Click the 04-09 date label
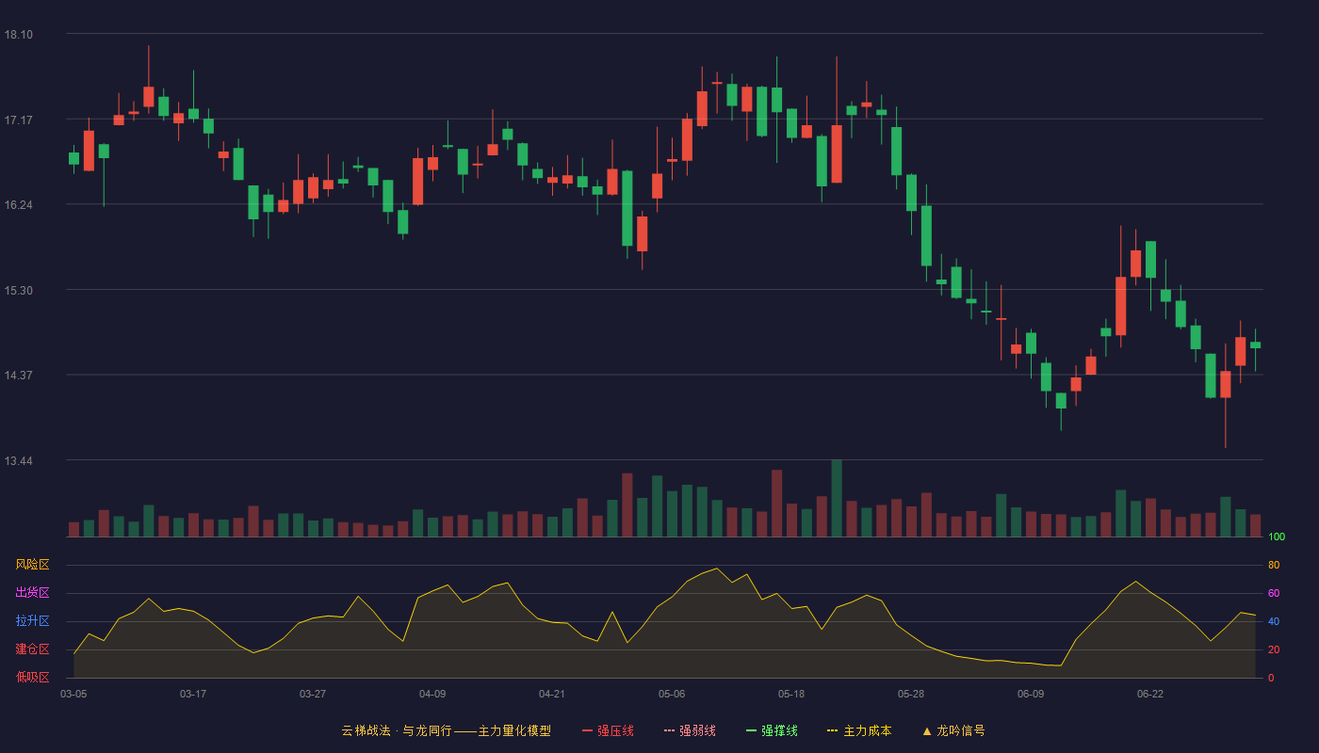The height and width of the screenshot is (753, 1319). pos(432,694)
